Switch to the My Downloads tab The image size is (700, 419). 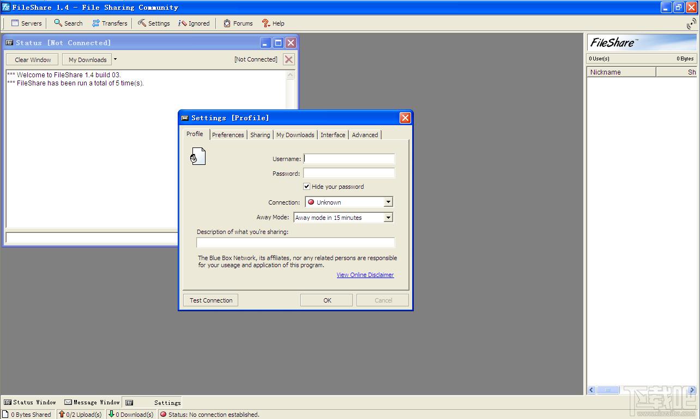pos(295,135)
